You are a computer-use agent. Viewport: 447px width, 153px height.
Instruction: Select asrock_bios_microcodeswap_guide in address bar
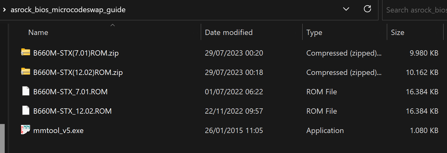click(68, 10)
